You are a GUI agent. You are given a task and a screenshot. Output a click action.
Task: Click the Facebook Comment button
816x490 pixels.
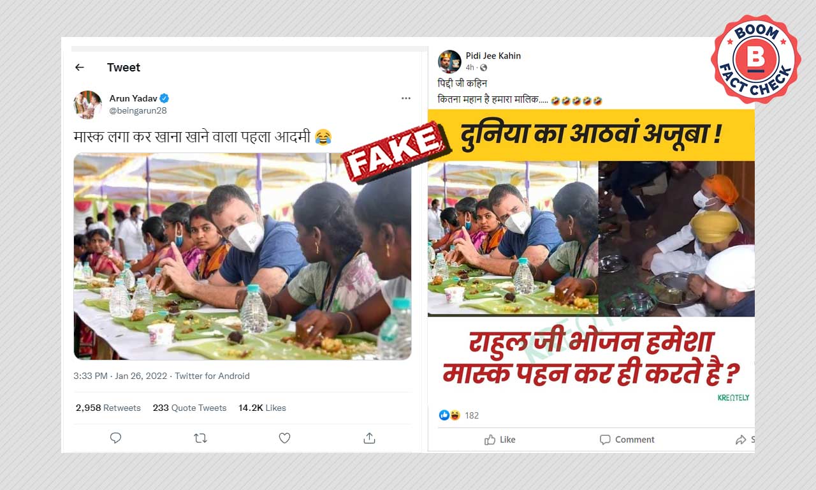pos(627,440)
